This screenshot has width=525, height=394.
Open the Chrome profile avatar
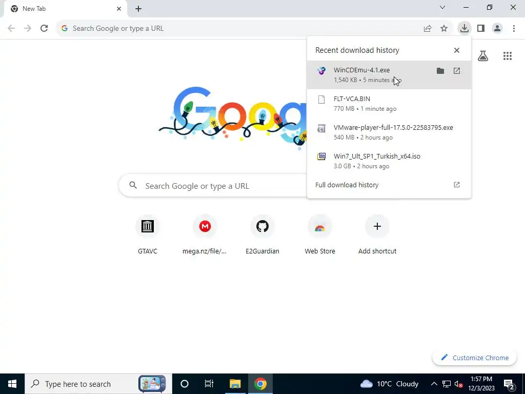[x=497, y=29]
